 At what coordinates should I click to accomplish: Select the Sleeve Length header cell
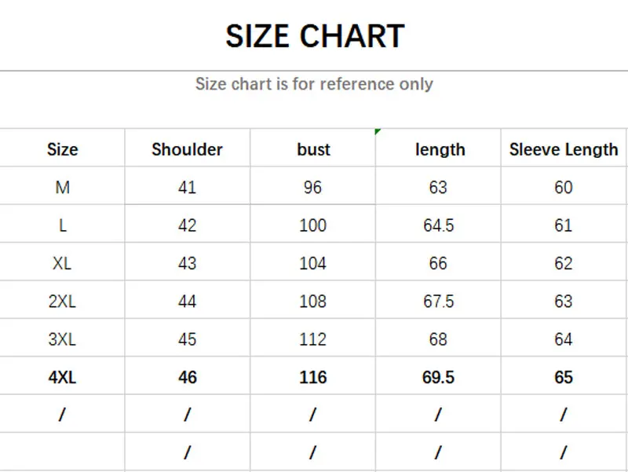click(564, 149)
